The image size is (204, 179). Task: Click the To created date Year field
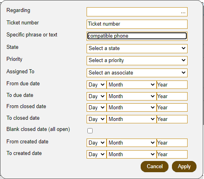172,154
